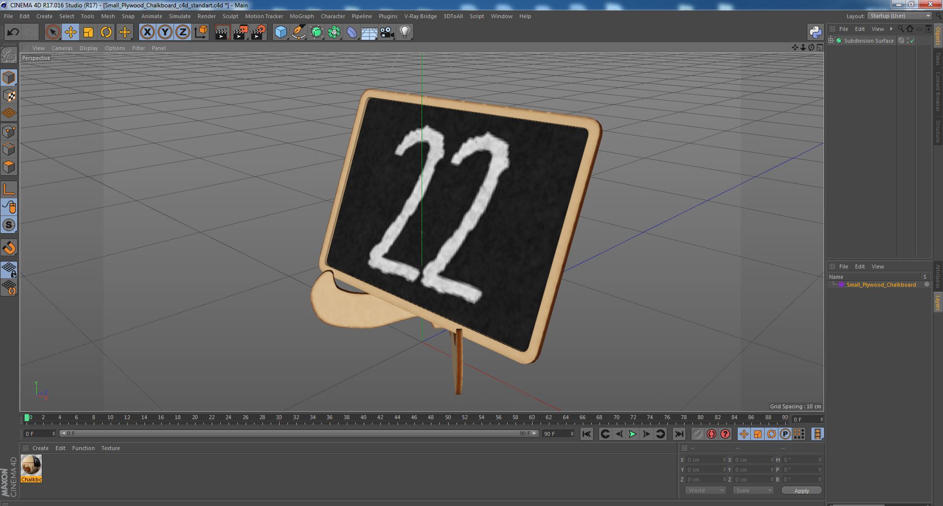Open the Python script icon
Viewport: 943px width, 506px height.
tap(815, 32)
